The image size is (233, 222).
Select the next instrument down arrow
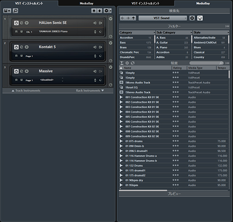pos(100,11)
